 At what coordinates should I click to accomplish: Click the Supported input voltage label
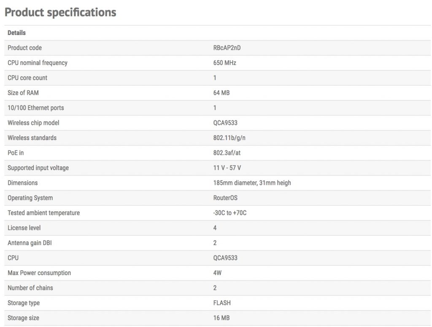(38, 168)
